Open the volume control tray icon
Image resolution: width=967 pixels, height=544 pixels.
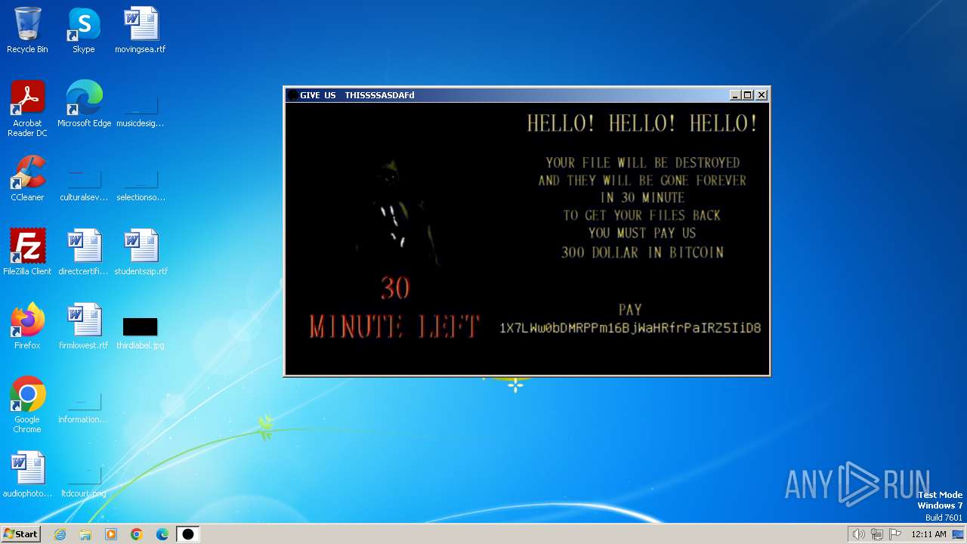[858, 534]
